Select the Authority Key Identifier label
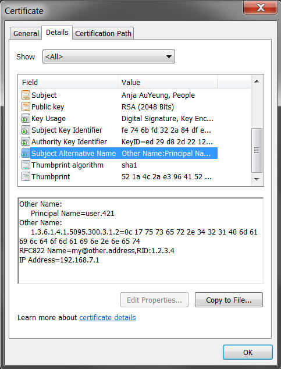The width and height of the screenshot is (281, 369). (69, 141)
